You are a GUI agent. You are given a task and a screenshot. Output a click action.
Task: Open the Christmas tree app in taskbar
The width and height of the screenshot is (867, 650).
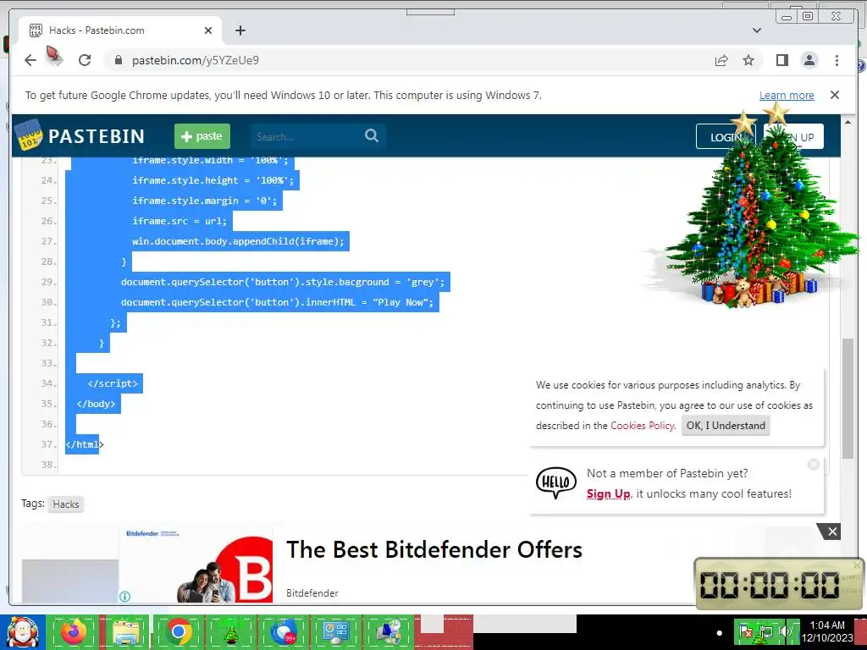[x=231, y=632]
